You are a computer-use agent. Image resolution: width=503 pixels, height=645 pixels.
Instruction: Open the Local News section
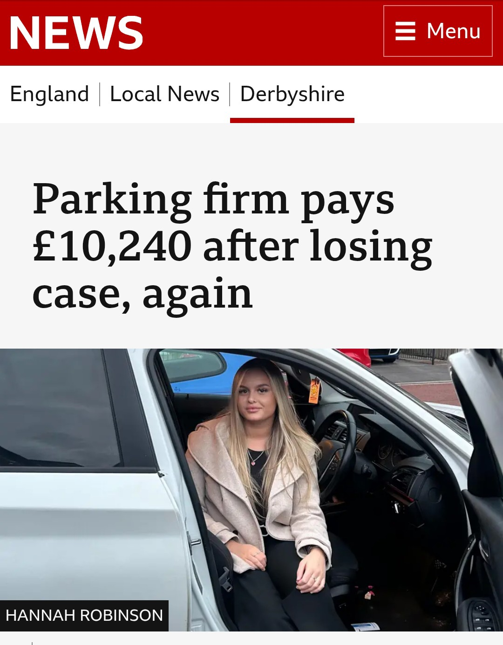(164, 94)
